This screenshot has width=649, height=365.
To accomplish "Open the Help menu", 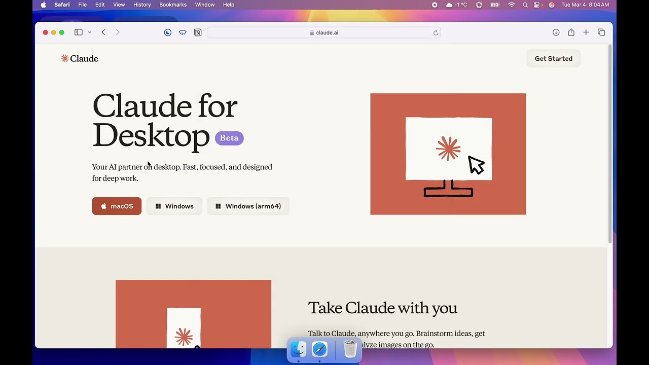I will coord(229,5).
